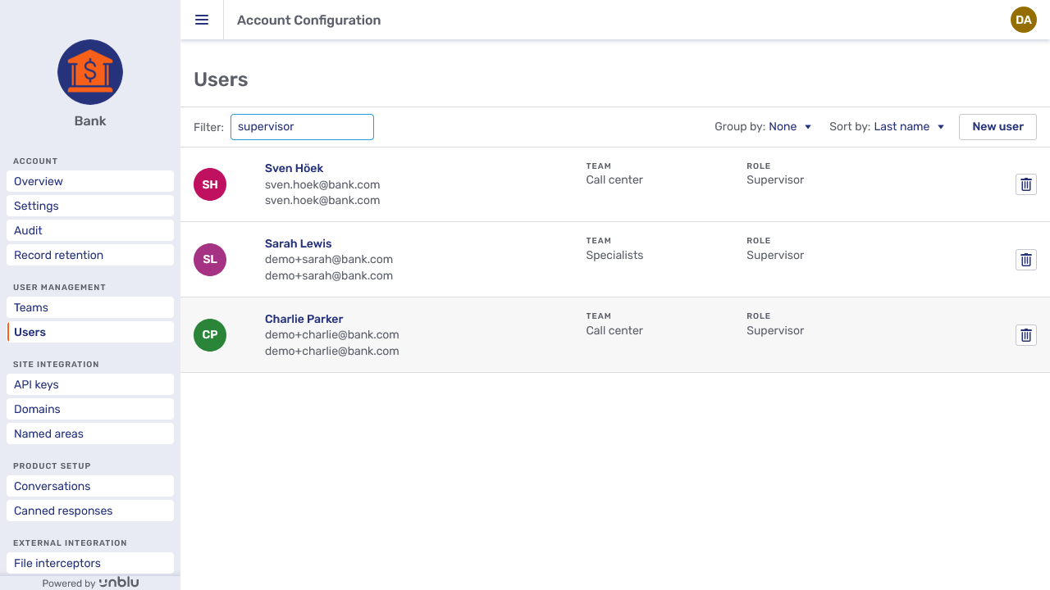Open the Canned responses settings
The image size is (1050, 590).
pos(89,511)
